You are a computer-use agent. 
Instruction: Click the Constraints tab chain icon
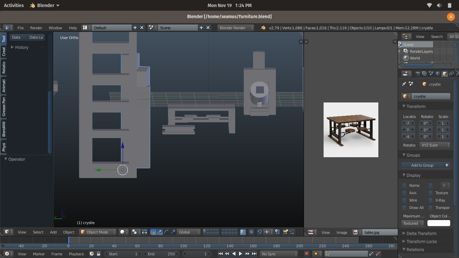(x=451, y=74)
